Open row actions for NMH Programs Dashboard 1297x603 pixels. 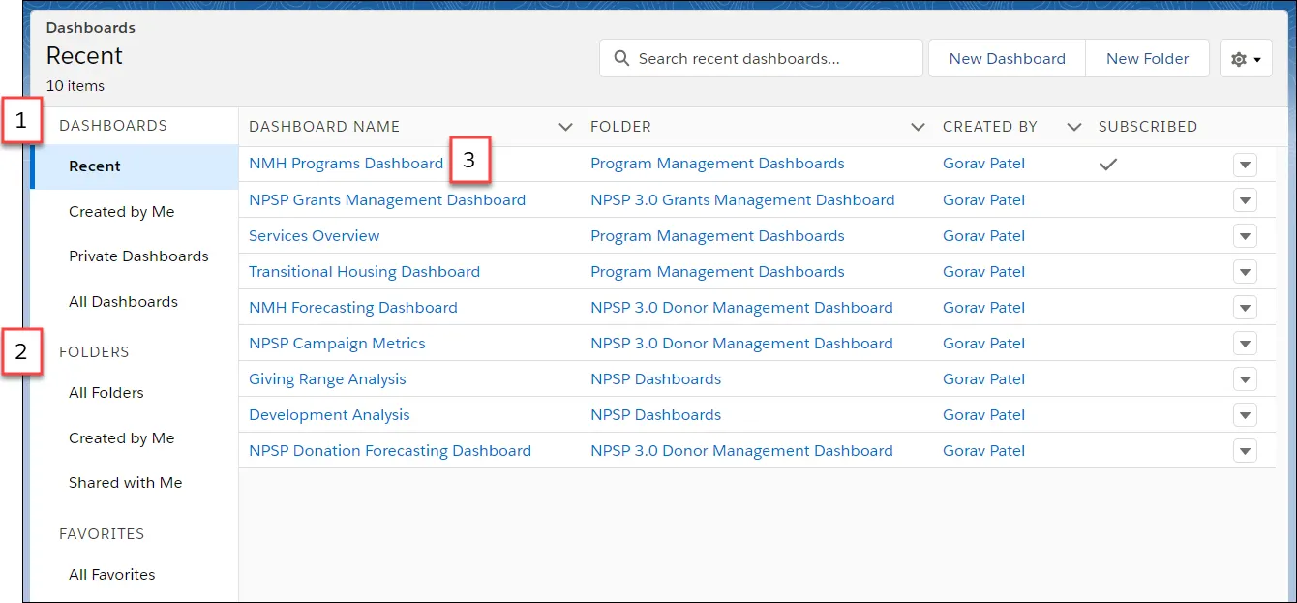[1246, 165]
